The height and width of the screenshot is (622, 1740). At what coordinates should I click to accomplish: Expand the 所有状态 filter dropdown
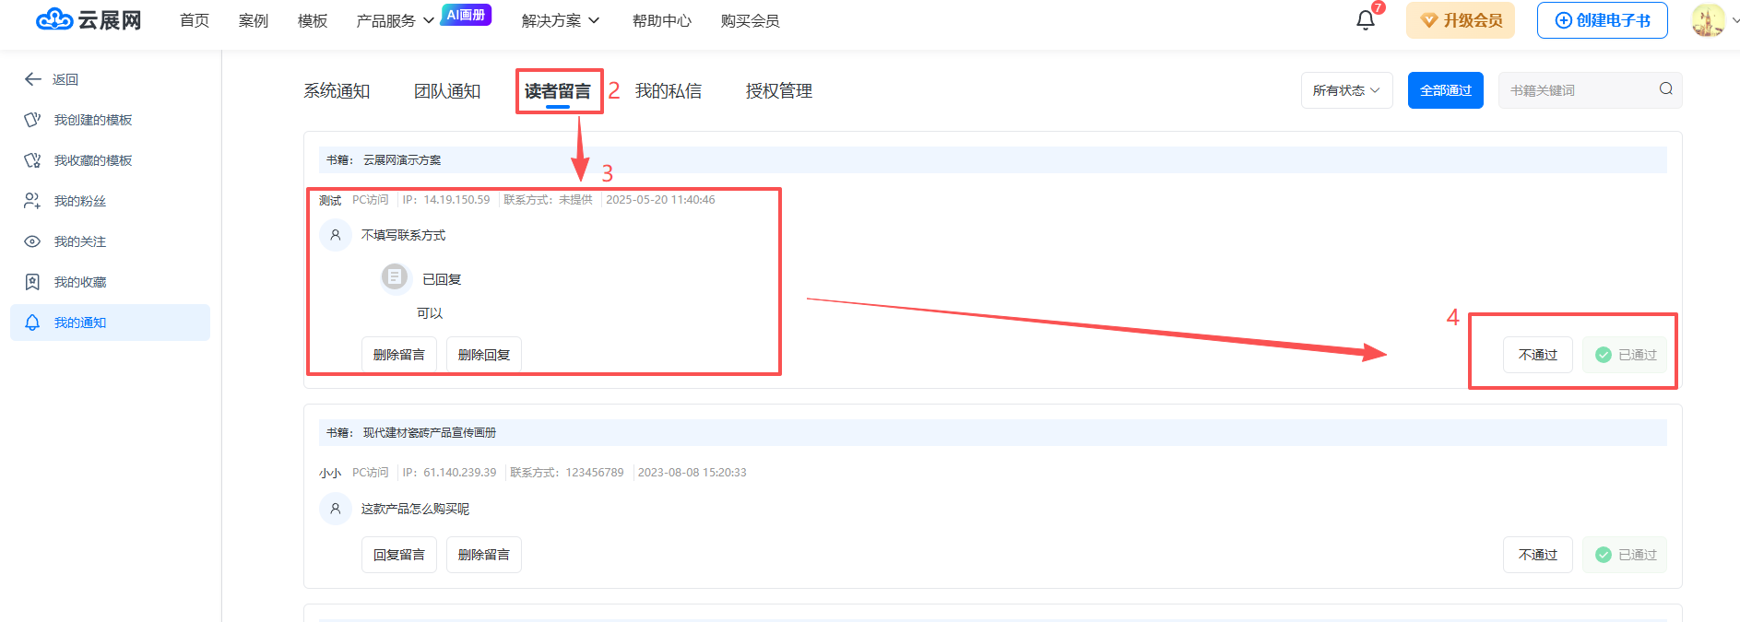point(1346,90)
